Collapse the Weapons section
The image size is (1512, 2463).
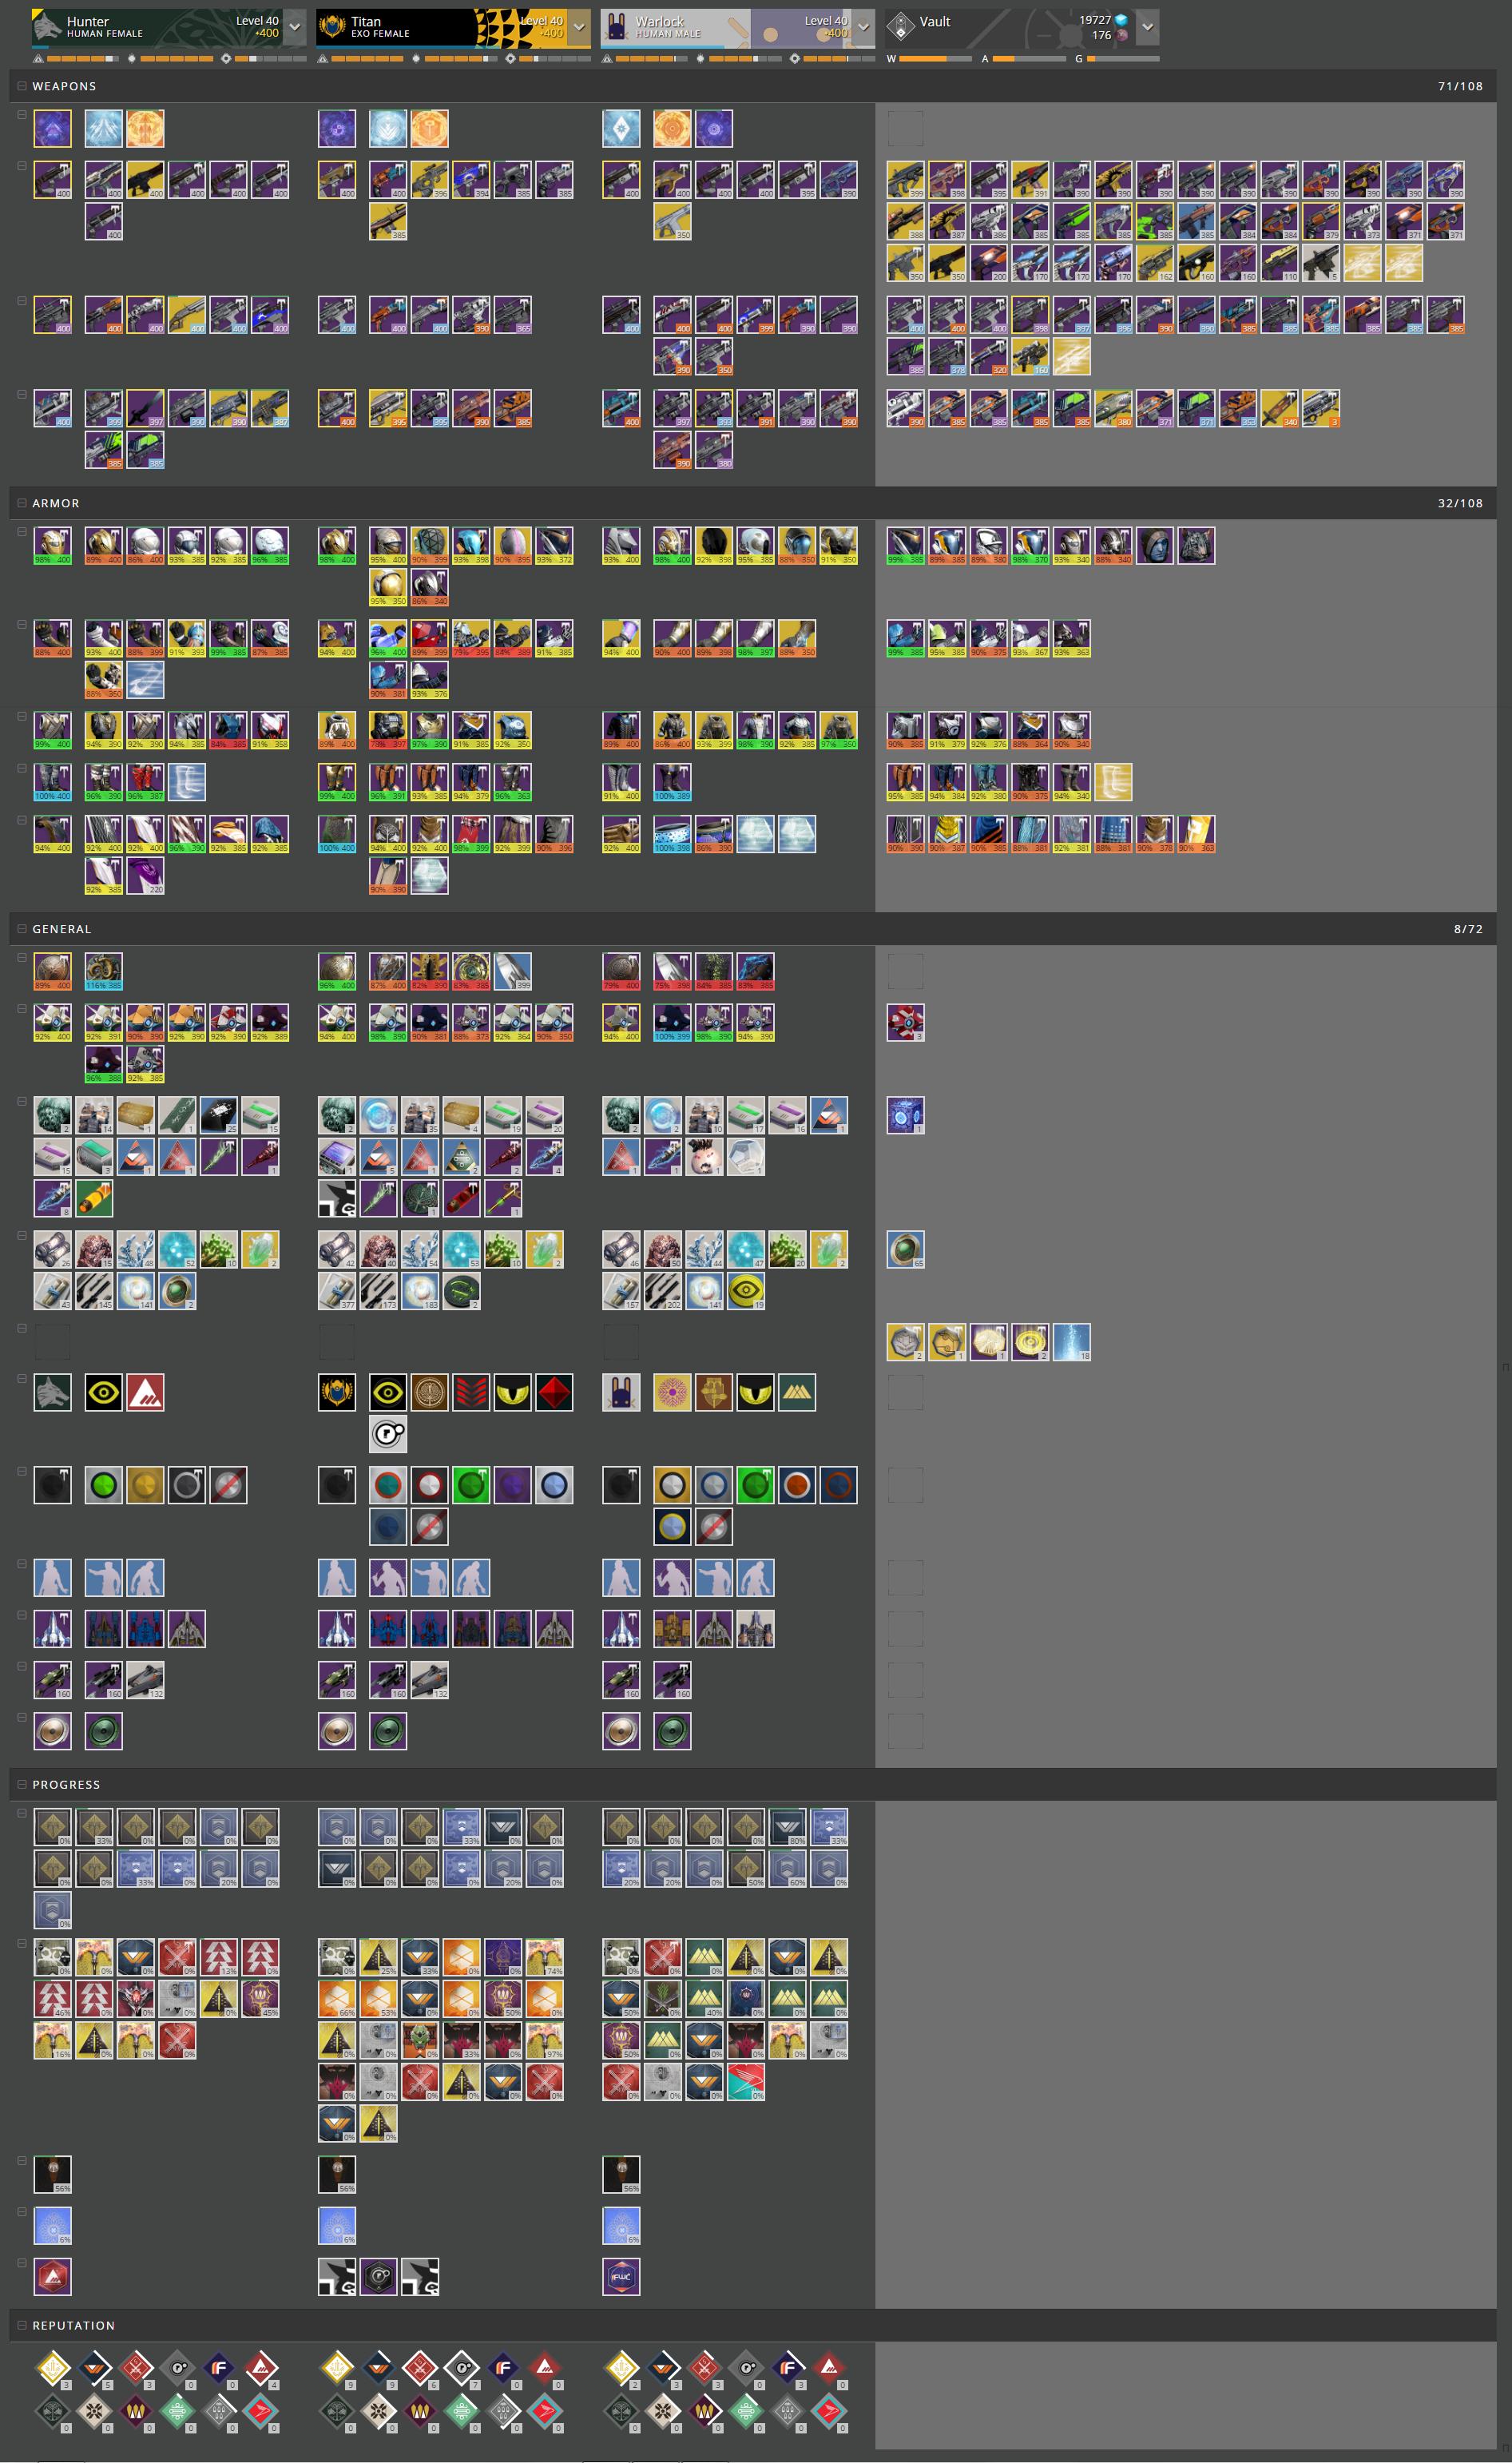point(22,86)
